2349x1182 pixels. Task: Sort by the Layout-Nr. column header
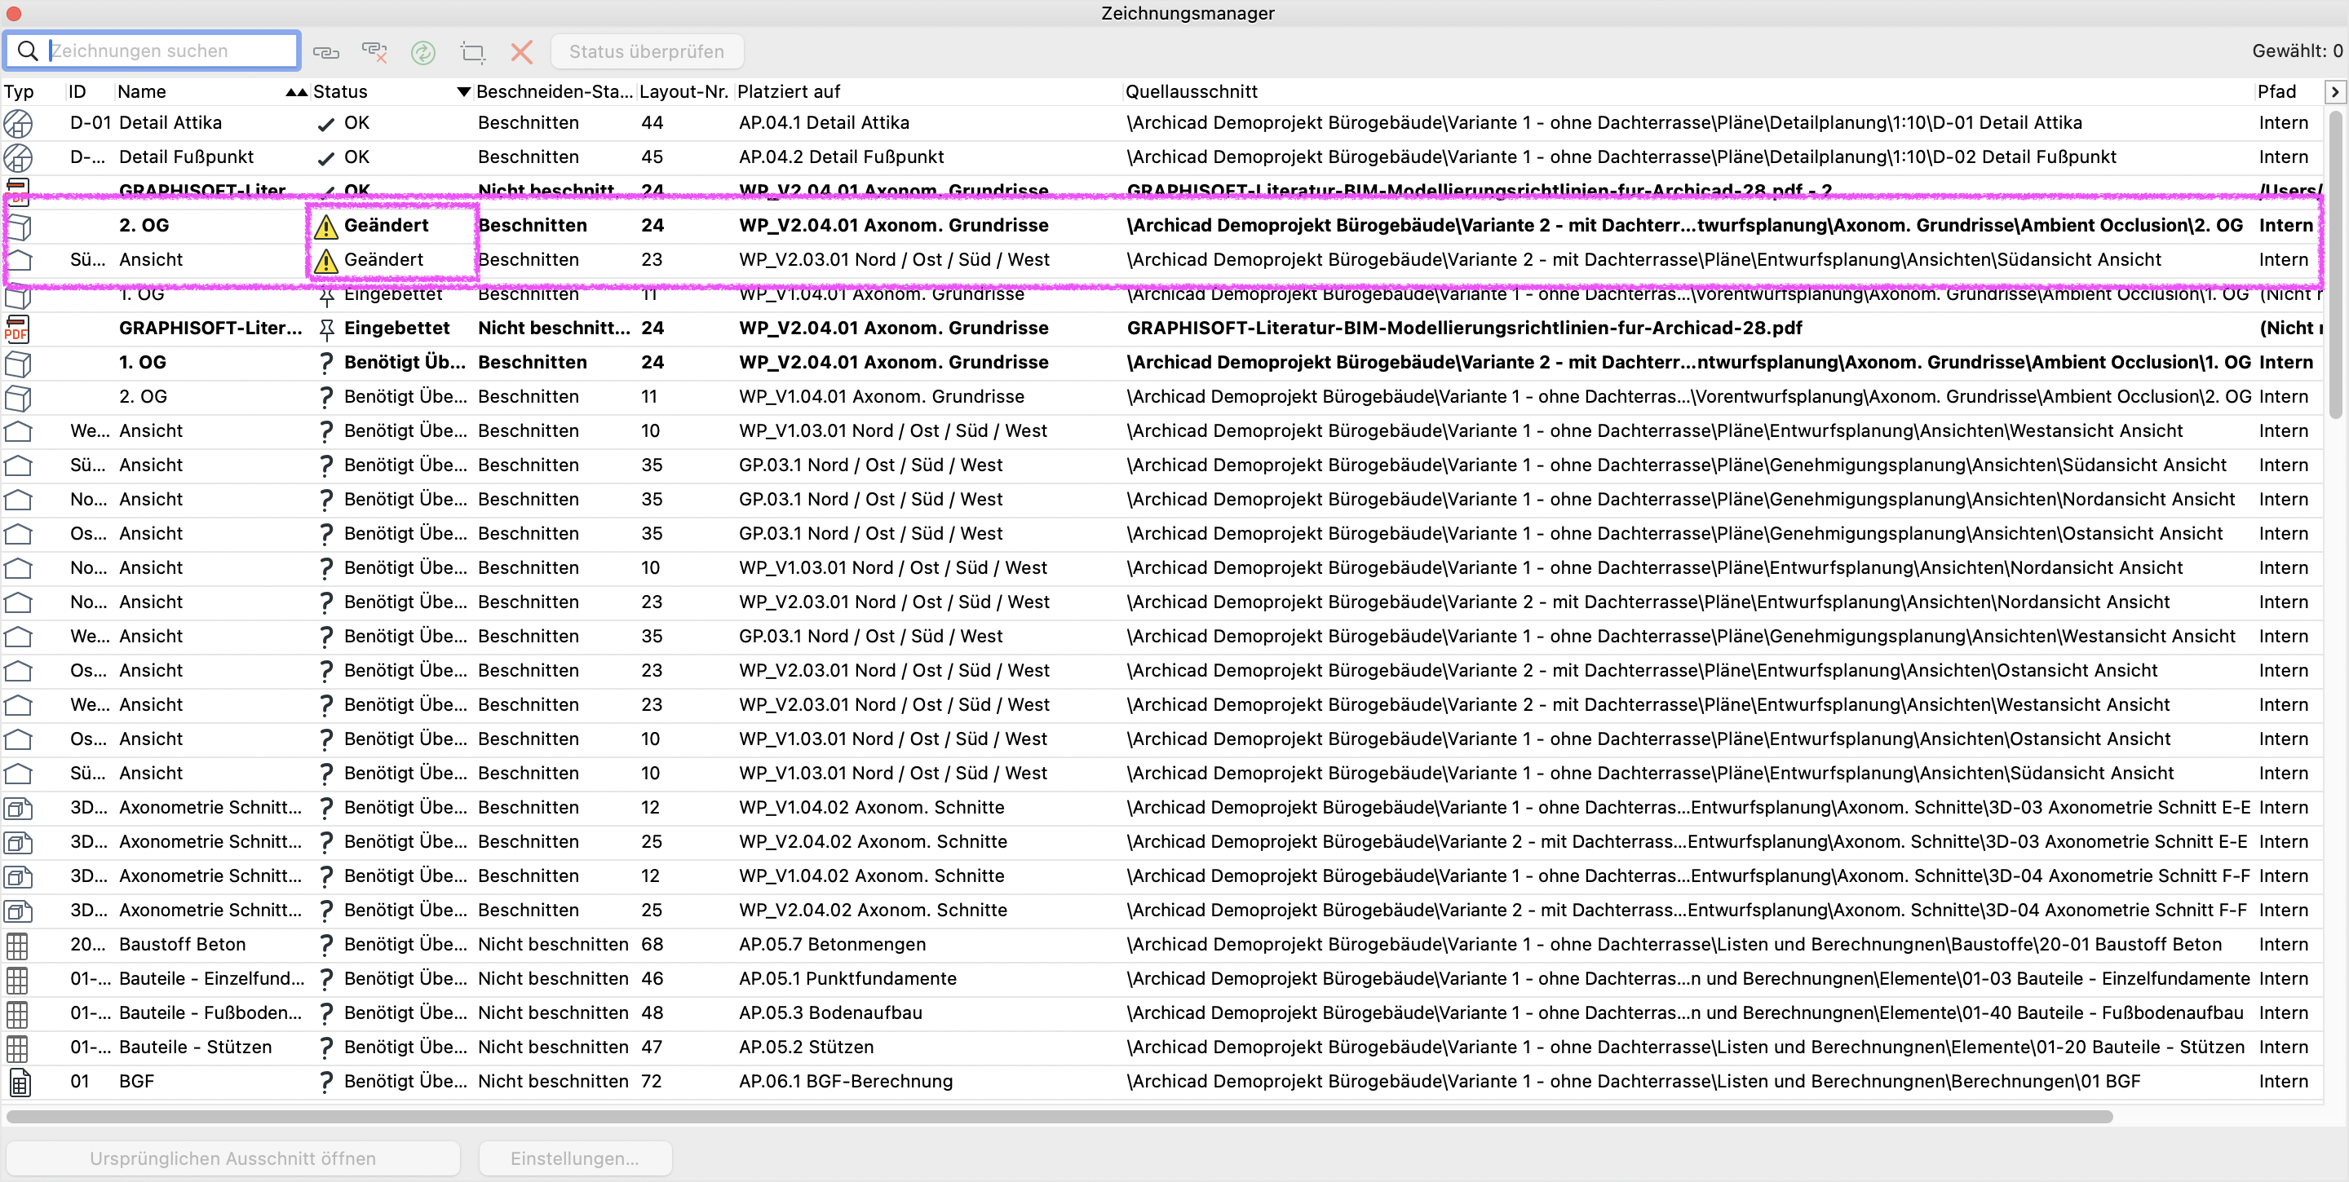point(683,92)
